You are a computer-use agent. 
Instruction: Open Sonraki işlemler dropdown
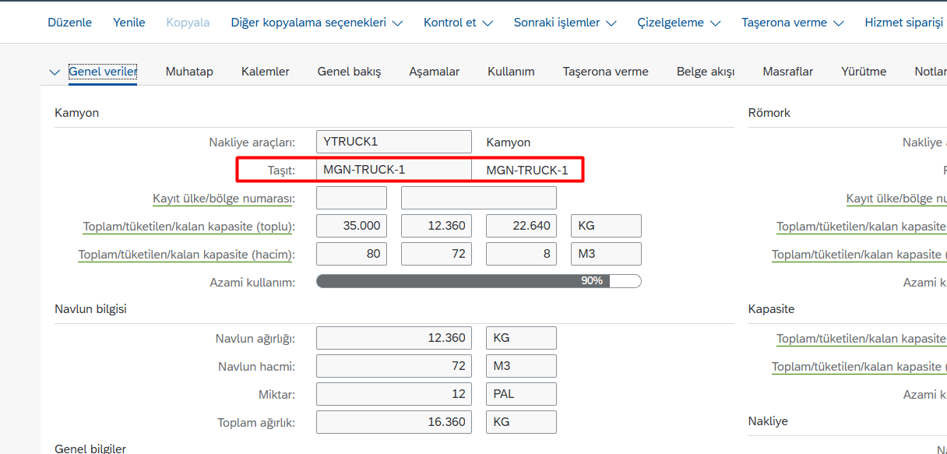(x=565, y=23)
